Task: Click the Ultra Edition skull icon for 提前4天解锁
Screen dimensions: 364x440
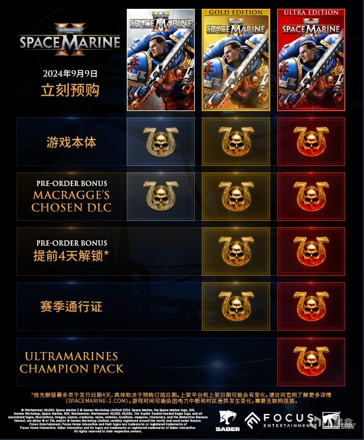Action: [x=311, y=251]
